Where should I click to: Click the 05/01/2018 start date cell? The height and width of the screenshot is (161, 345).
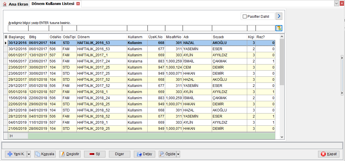click(18, 92)
